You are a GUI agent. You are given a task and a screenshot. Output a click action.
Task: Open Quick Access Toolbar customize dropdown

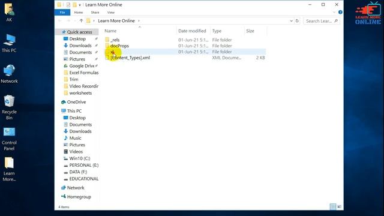pyautogui.click(x=80, y=5)
